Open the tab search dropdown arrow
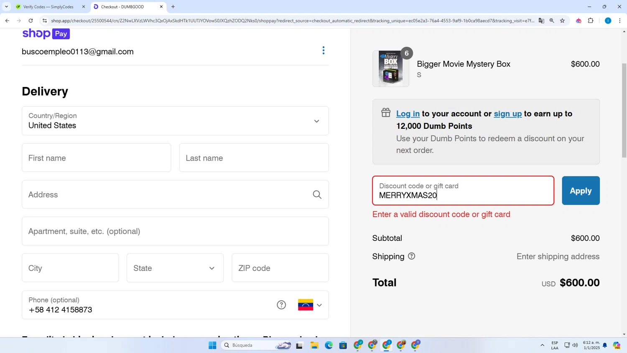 click(6, 7)
